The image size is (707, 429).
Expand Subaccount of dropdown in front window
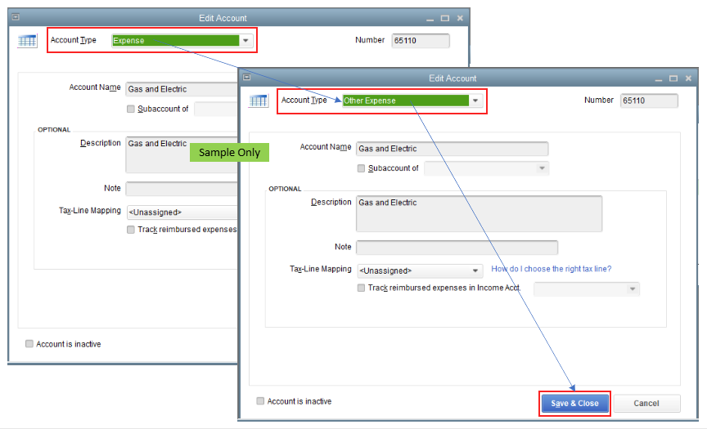(x=542, y=168)
